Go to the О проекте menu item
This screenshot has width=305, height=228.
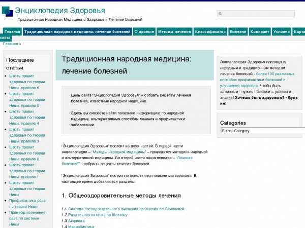coord(144,32)
